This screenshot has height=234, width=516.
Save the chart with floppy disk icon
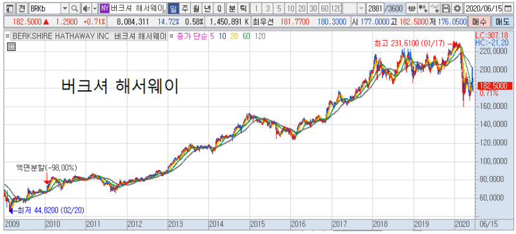[x=446, y=8]
